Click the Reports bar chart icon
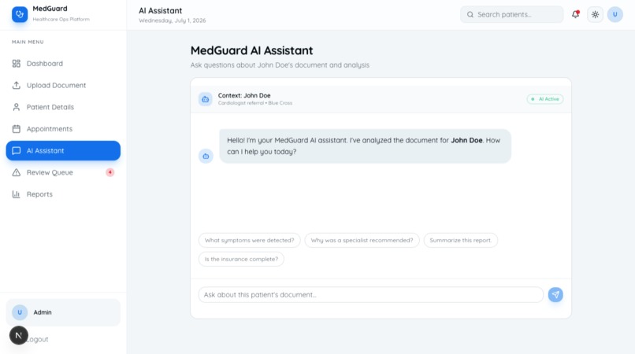 (x=17, y=194)
